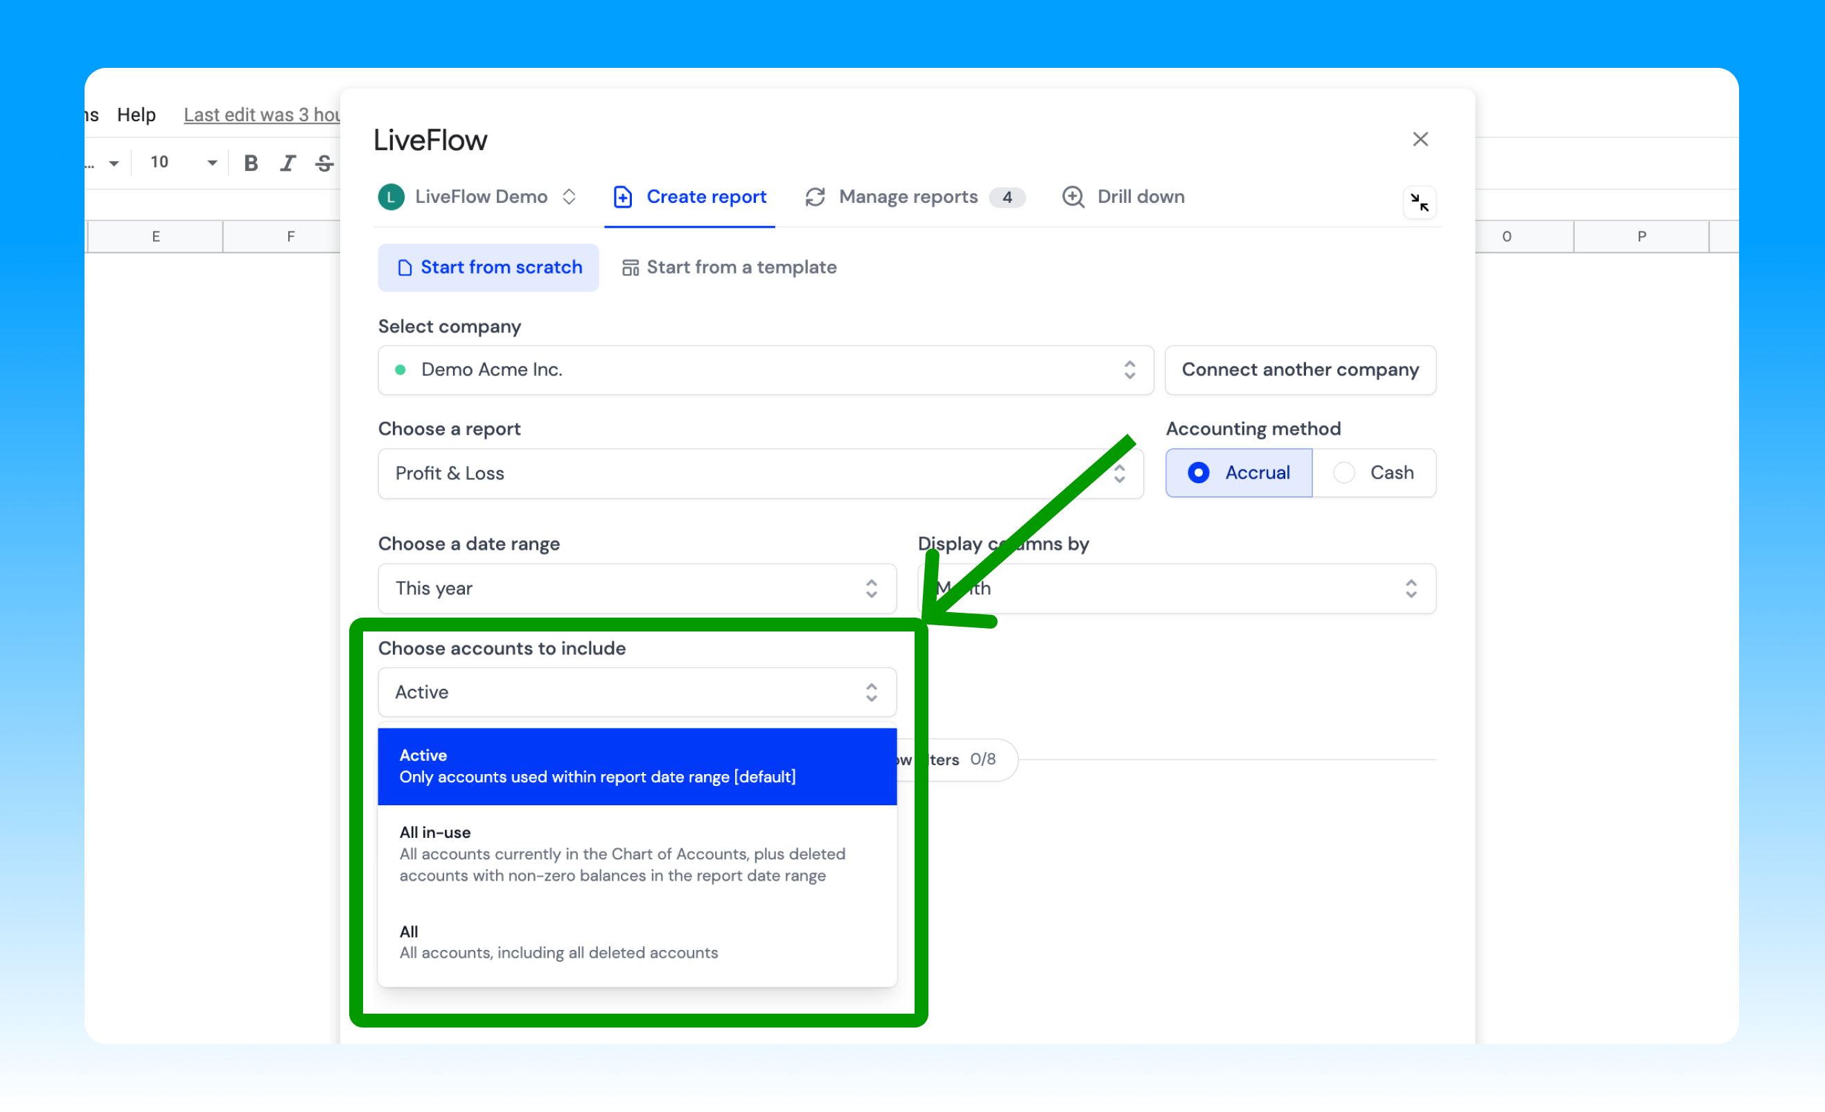Select Start from scratch option

(x=489, y=267)
